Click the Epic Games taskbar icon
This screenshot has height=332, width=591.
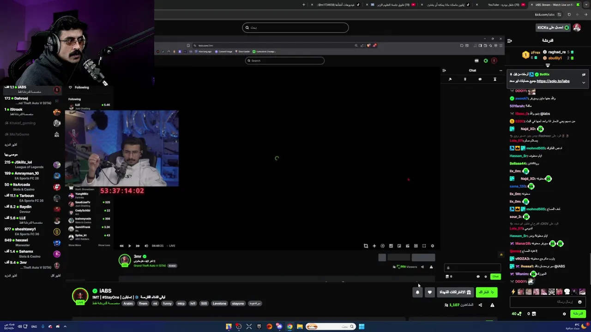pyautogui.click(x=259, y=326)
